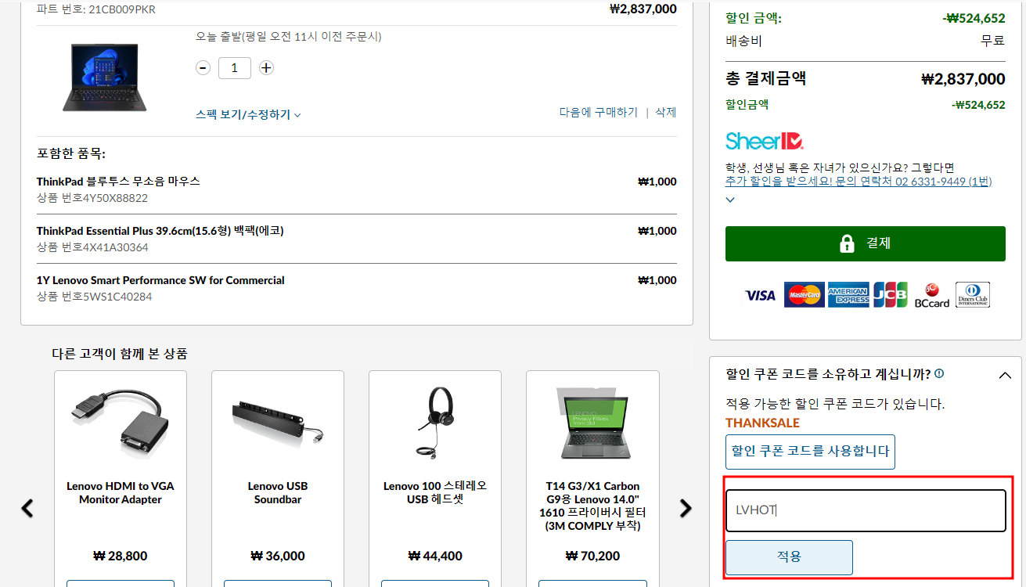This screenshot has height=587, width=1026.
Task: Open Lenovo USB Soundbar product image
Action: [x=278, y=423]
